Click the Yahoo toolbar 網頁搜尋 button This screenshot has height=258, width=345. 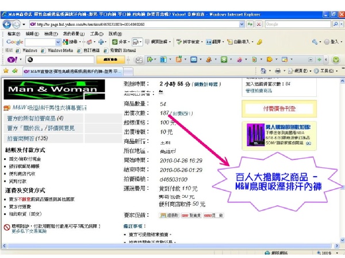pyautogui.click(x=110, y=60)
